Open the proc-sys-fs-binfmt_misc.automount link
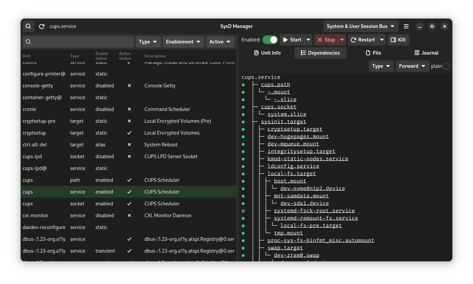Image resolution: width=473 pixels, height=284 pixels. pos(321,240)
